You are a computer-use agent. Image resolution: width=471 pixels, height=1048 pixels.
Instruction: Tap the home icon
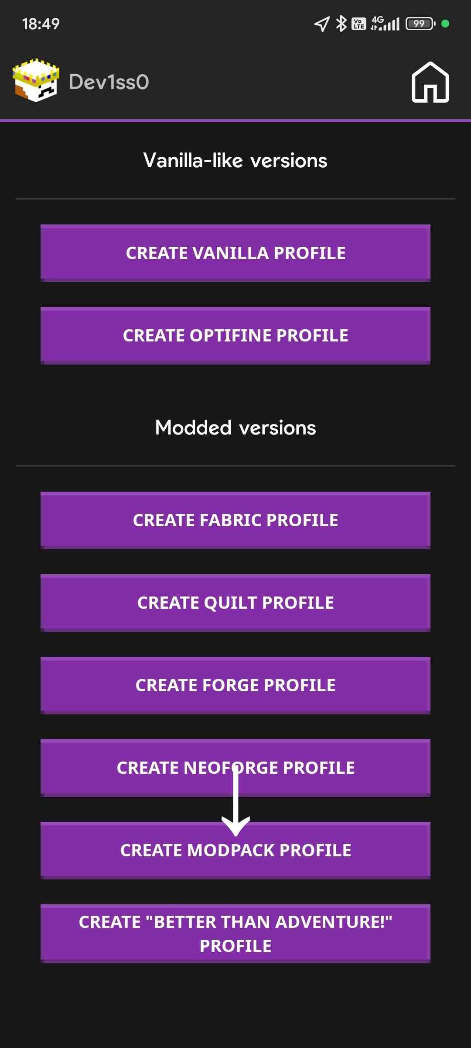430,82
